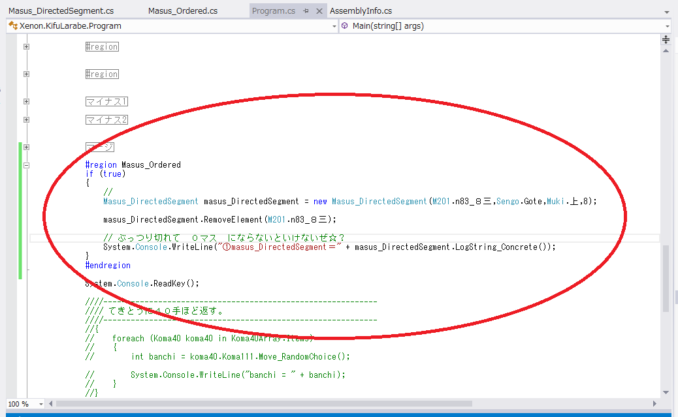
Task: Click 'LogString_Concrete()' in the WriteLine line
Action: (501, 247)
